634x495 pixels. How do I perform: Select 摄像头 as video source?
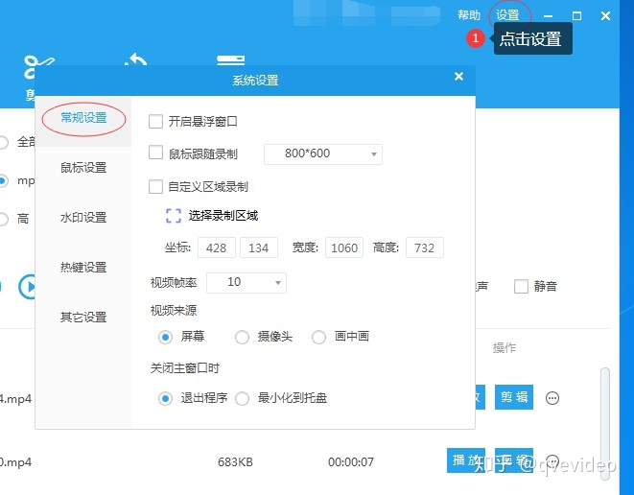(242, 337)
